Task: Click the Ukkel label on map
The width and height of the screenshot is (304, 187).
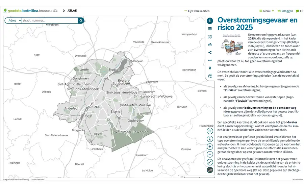Action: 98,134
